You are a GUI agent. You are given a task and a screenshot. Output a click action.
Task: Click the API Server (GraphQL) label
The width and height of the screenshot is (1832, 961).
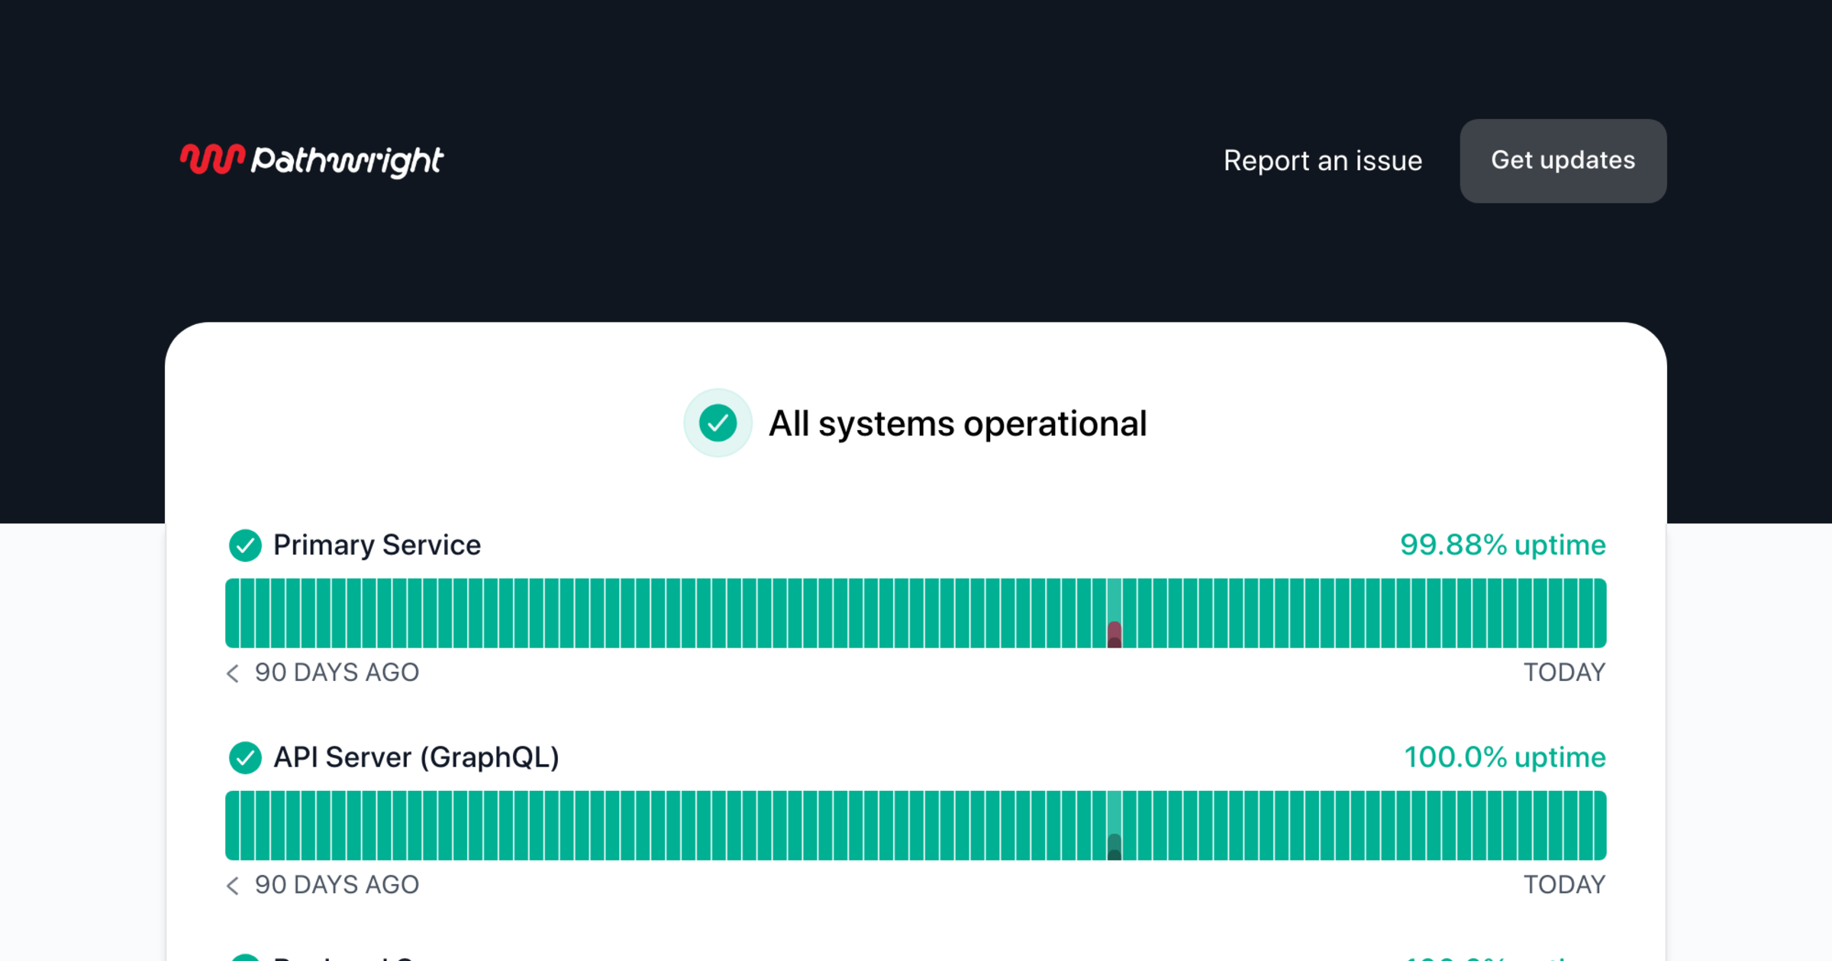[416, 757]
